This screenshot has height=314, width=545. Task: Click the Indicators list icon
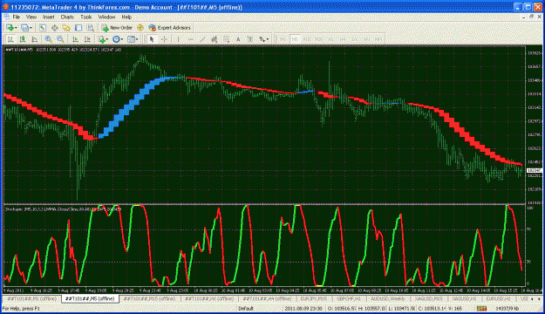tap(101, 39)
